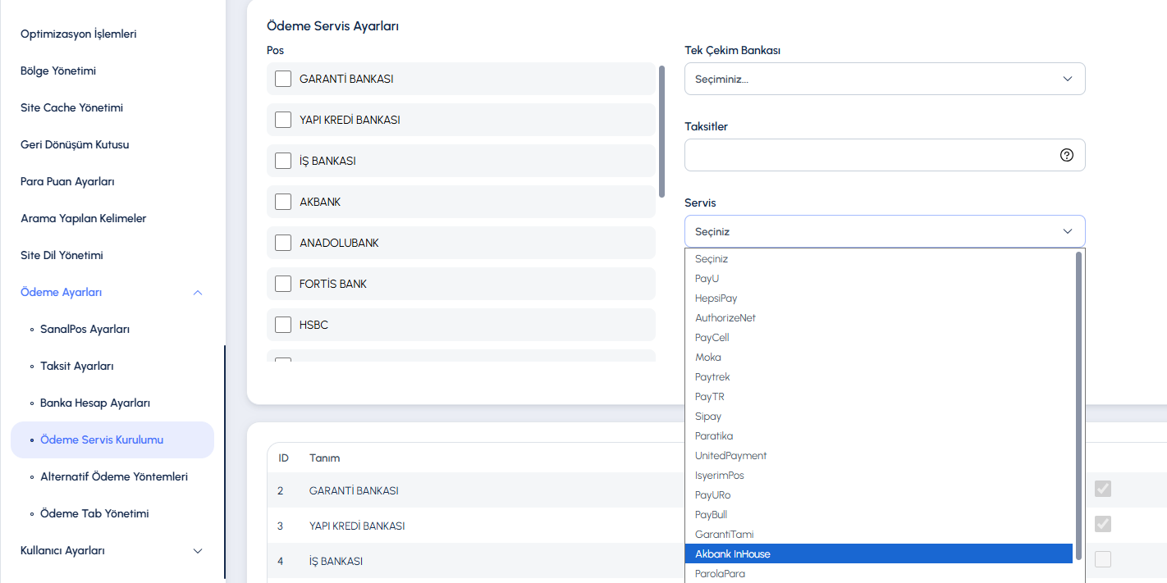Tick the HSBC Pos checkbox
The height and width of the screenshot is (583, 1167).
coord(283,325)
